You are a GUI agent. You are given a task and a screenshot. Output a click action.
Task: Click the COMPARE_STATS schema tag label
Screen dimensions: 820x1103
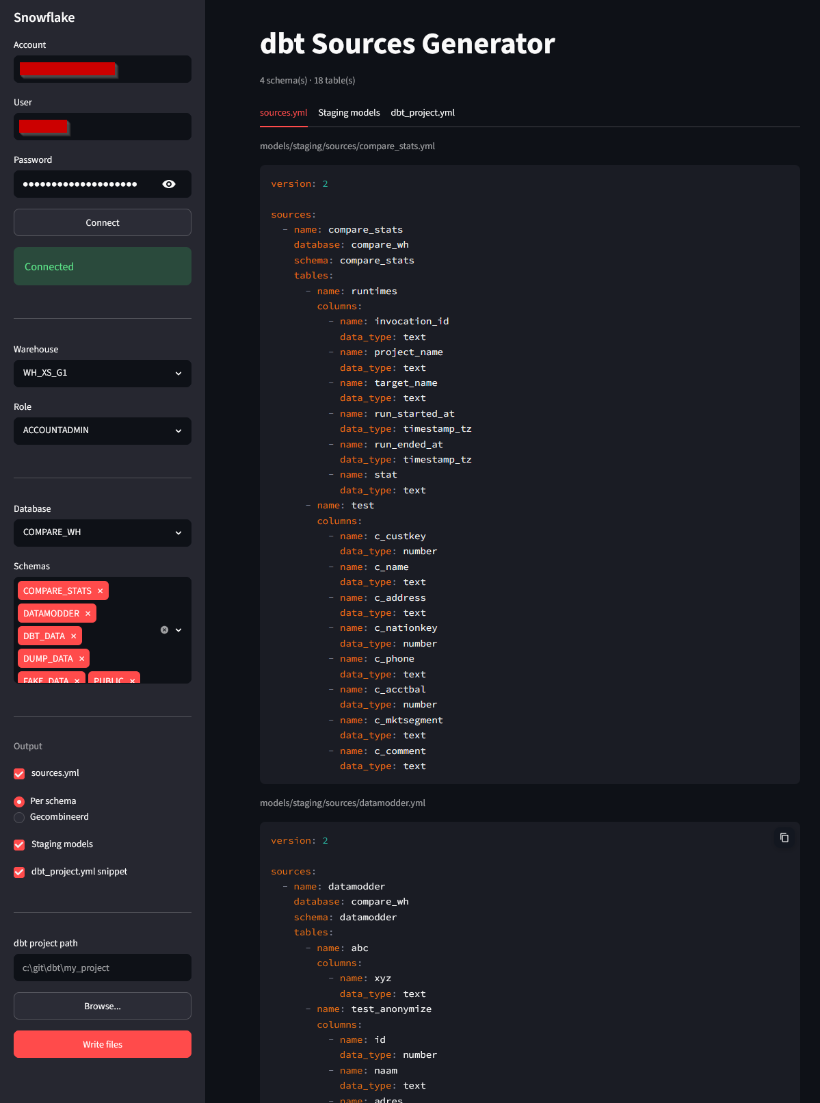(x=57, y=591)
